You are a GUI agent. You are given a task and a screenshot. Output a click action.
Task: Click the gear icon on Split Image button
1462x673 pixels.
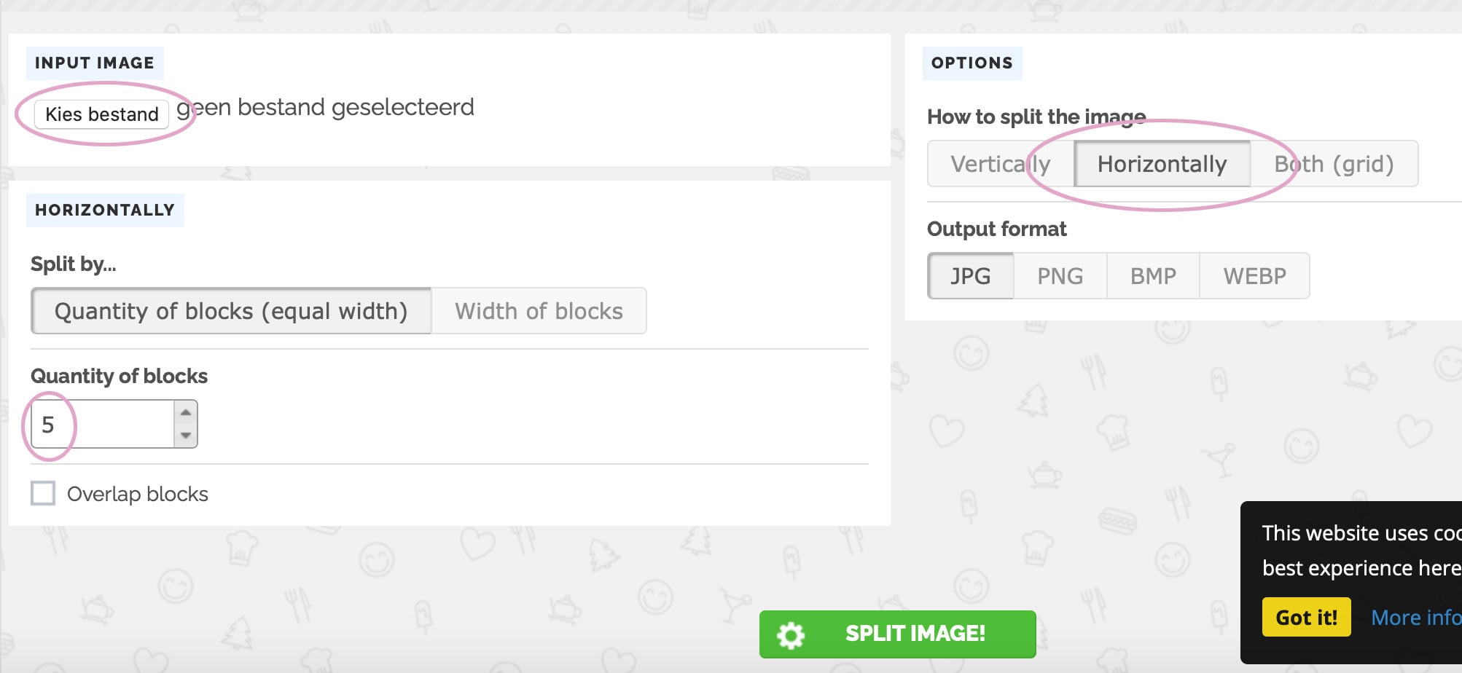click(791, 635)
